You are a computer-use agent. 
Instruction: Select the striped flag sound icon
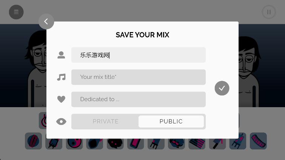pos(197,143)
